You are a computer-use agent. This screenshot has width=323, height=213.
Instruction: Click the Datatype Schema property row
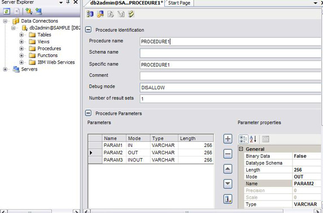[x=282, y=163]
